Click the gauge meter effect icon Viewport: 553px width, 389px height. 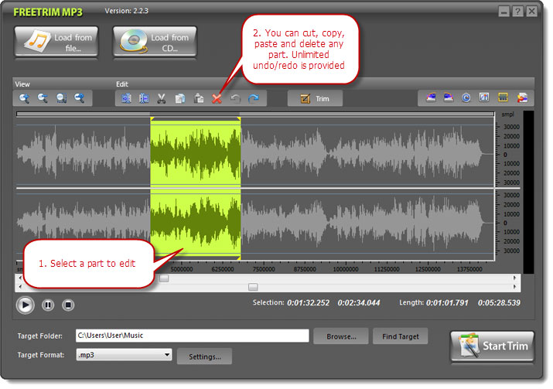coord(484,97)
